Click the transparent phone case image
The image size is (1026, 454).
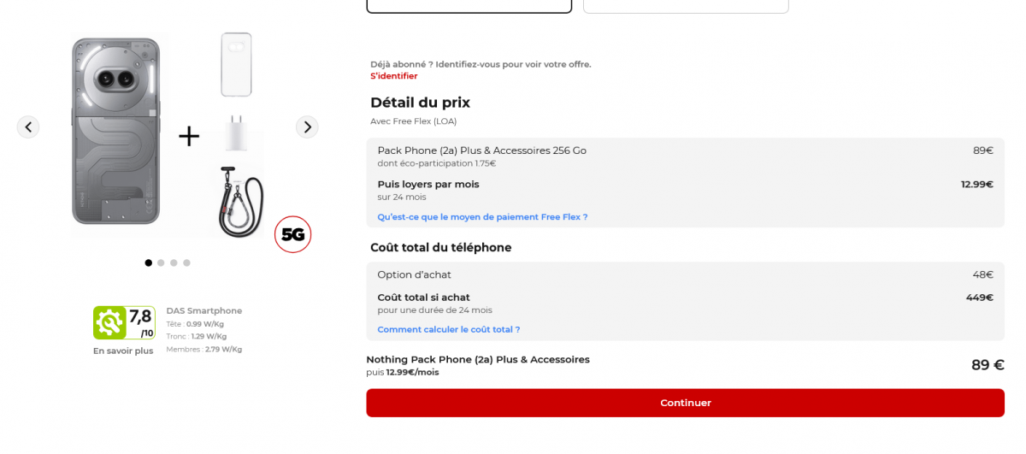coord(236,64)
